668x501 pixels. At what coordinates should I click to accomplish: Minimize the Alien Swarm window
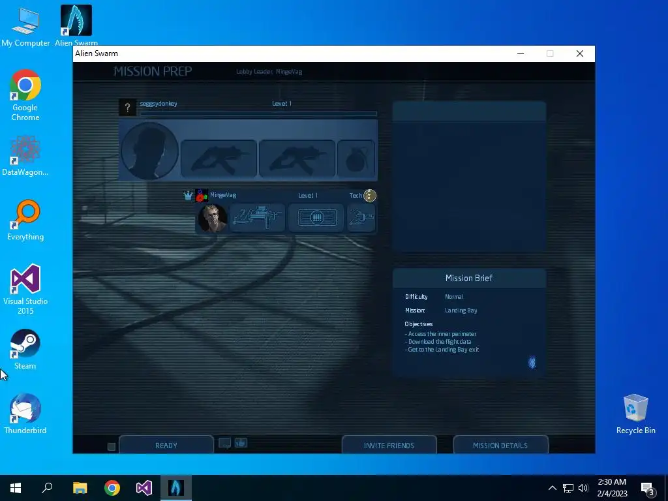[521, 53]
